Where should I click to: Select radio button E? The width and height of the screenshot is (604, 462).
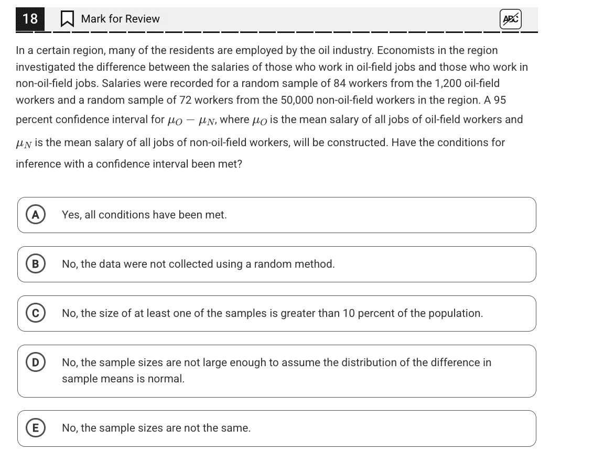coord(36,428)
